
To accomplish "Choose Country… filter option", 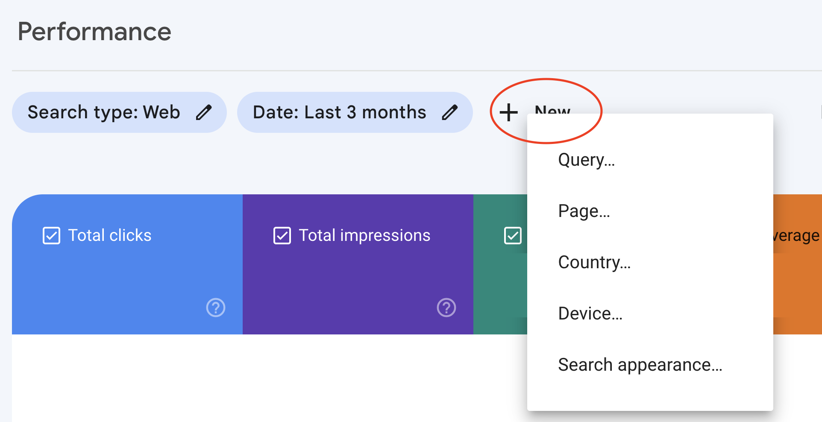I will point(650,263).
